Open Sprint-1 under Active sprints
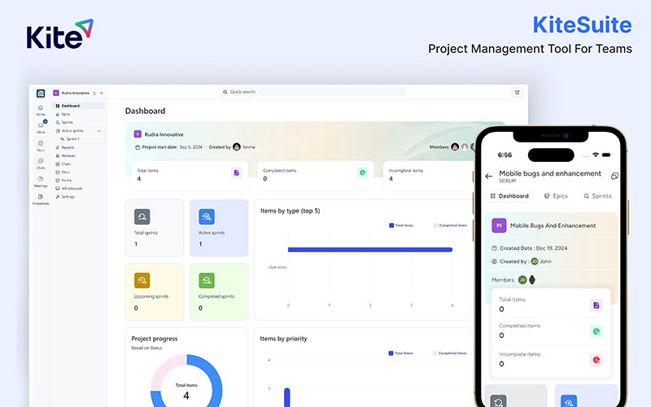Viewport: 651px width, 407px height. pos(70,139)
